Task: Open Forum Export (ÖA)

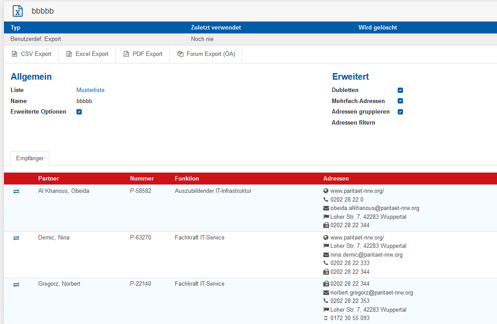Action: tap(206, 54)
